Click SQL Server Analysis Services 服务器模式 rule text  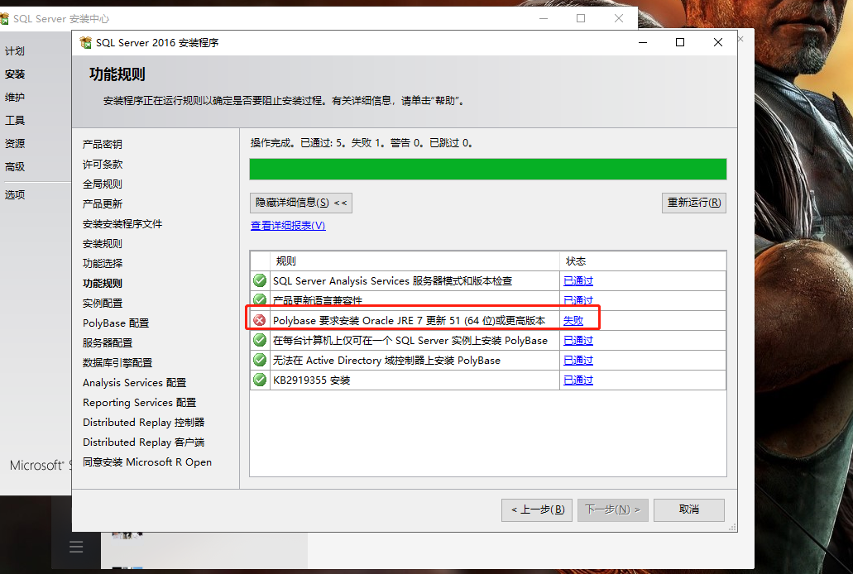coord(392,280)
